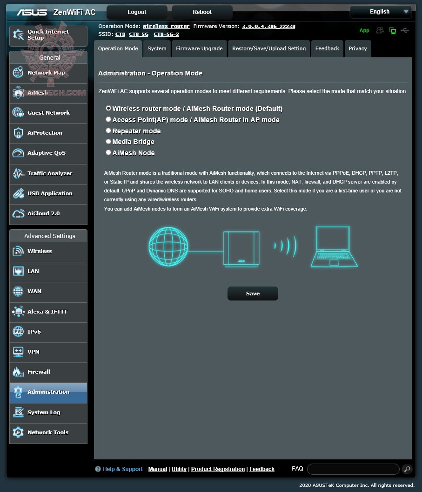Click the App link in header
The image size is (422, 492).
[364, 30]
